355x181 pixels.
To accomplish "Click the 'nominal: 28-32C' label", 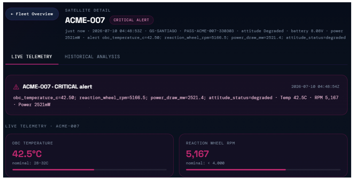I will (x=30, y=163).
